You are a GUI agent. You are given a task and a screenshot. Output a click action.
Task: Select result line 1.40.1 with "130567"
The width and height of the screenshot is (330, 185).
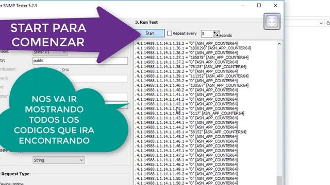tap(192, 85)
